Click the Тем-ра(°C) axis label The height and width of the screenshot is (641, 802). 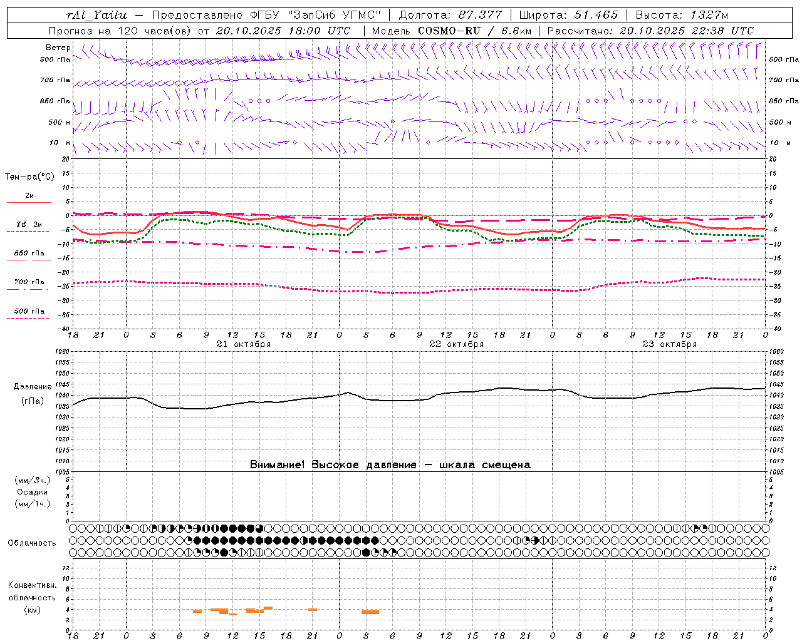pyautogui.click(x=29, y=177)
